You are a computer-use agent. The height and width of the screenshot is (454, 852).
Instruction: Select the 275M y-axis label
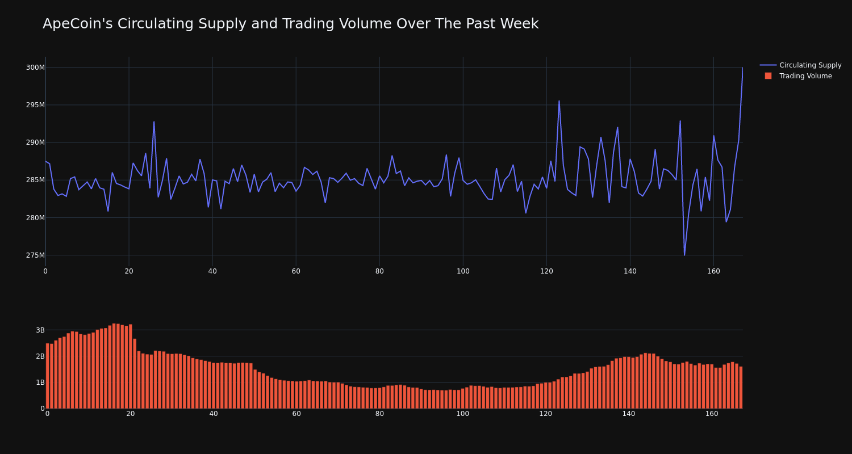tap(35, 255)
